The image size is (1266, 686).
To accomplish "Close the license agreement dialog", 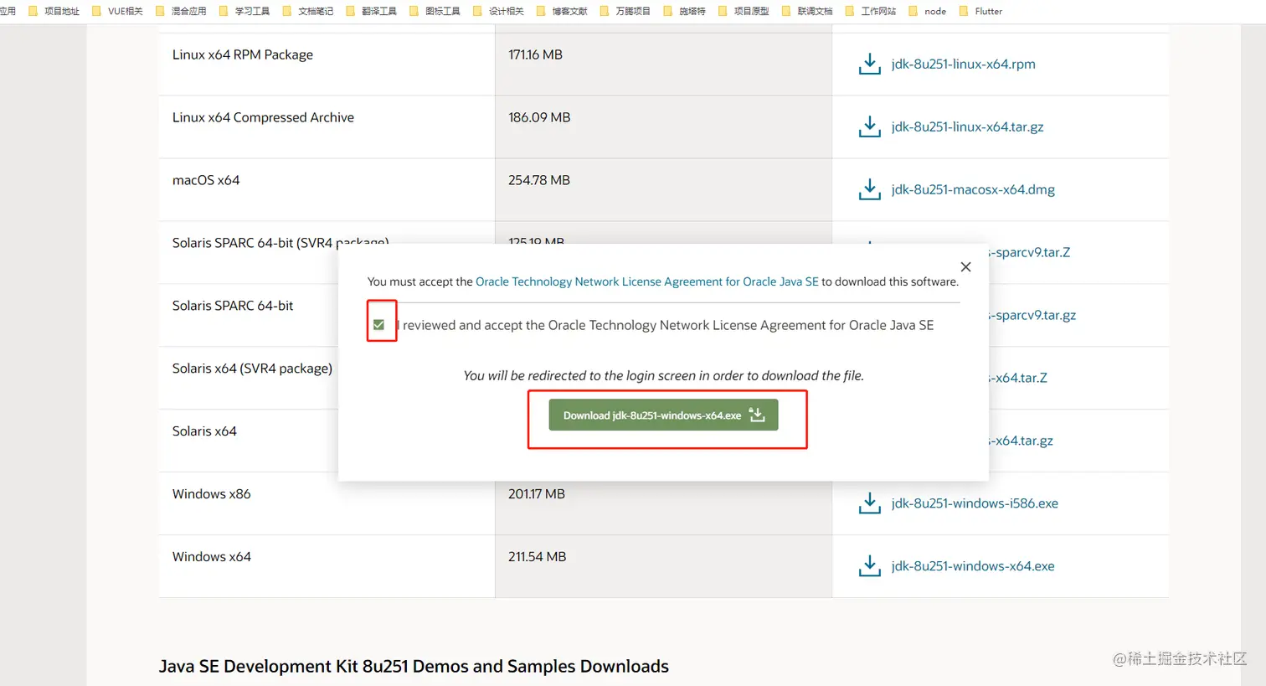I will pos(965,267).
